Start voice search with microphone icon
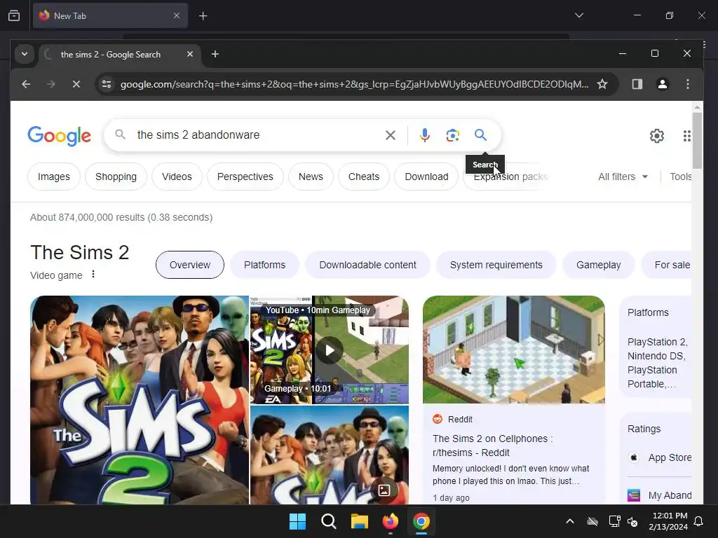Image resolution: width=718 pixels, height=538 pixels. (424, 135)
